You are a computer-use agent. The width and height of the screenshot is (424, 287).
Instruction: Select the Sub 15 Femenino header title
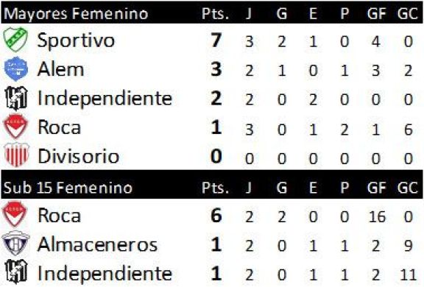point(68,188)
